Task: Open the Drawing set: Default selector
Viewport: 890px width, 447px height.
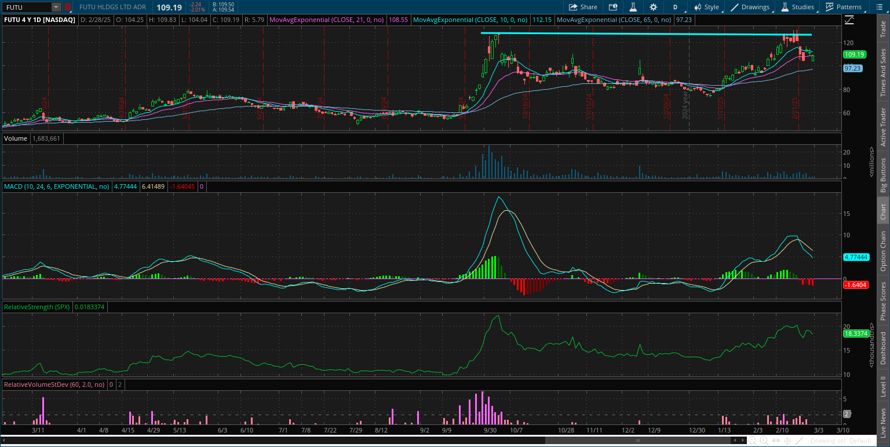Action: click(841, 441)
